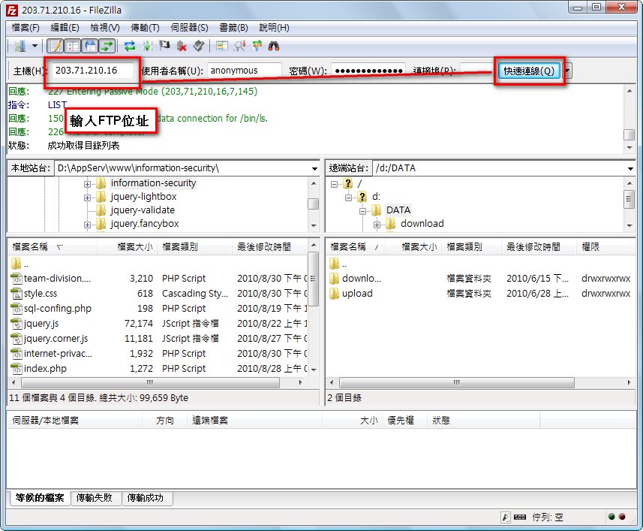
Task: Sort remote list by 權限 column
Action: click(605, 246)
